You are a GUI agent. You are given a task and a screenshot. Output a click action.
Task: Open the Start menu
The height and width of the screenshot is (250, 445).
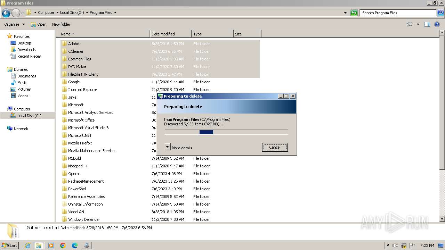[x=9, y=245]
